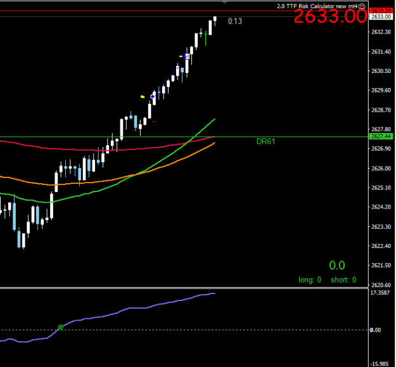This screenshot has width=396, height=367.
Task: Click the green moving average line
Action: pos(162,162)
